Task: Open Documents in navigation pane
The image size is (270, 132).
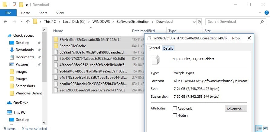Action: pos(25,57)
